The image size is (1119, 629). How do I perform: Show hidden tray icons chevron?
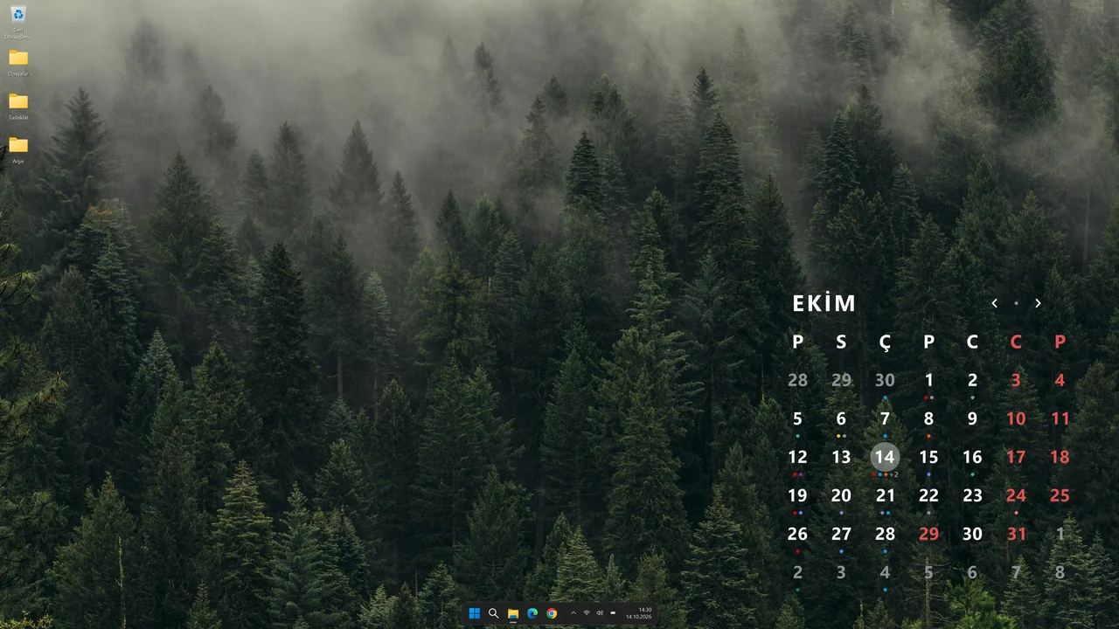[x=573, y=613]
